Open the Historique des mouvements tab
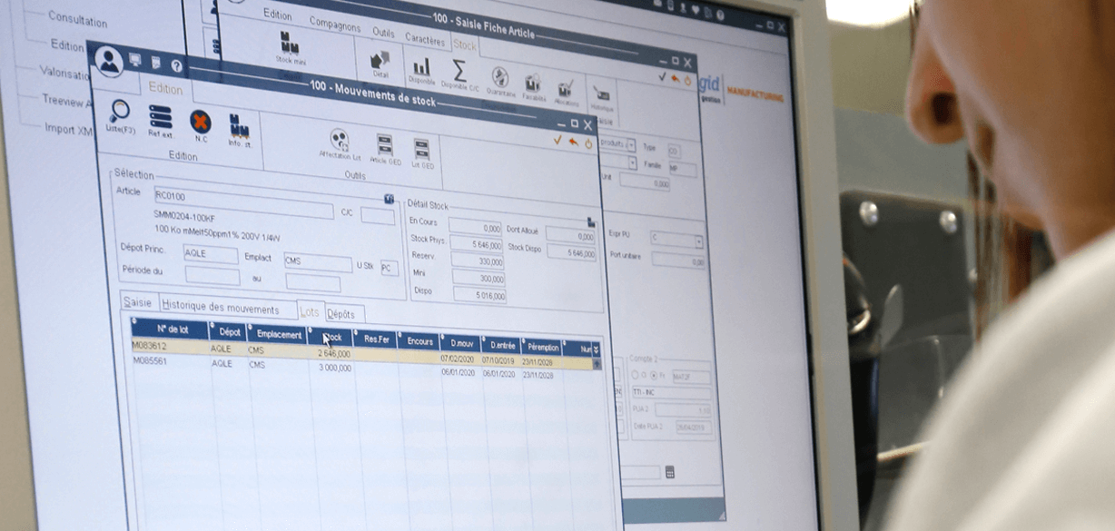Viewport: 1115px width, 531px height. (x=221, y=308)
